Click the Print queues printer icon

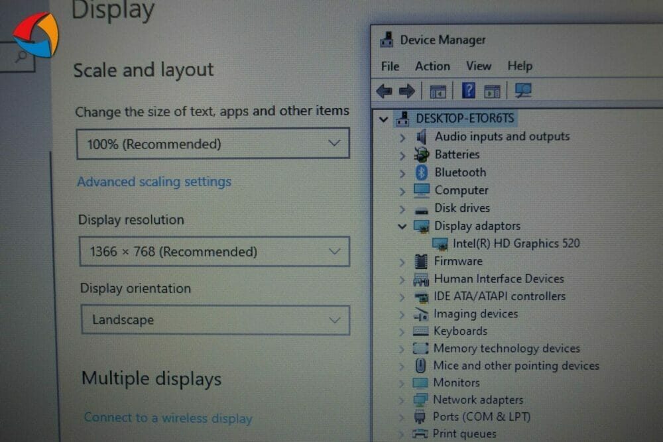(x=420, y=433)
